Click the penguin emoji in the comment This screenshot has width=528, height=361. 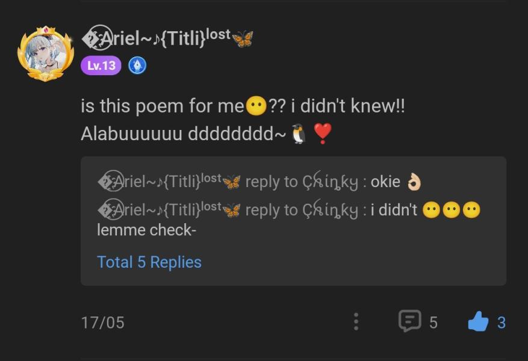[299, 134]
